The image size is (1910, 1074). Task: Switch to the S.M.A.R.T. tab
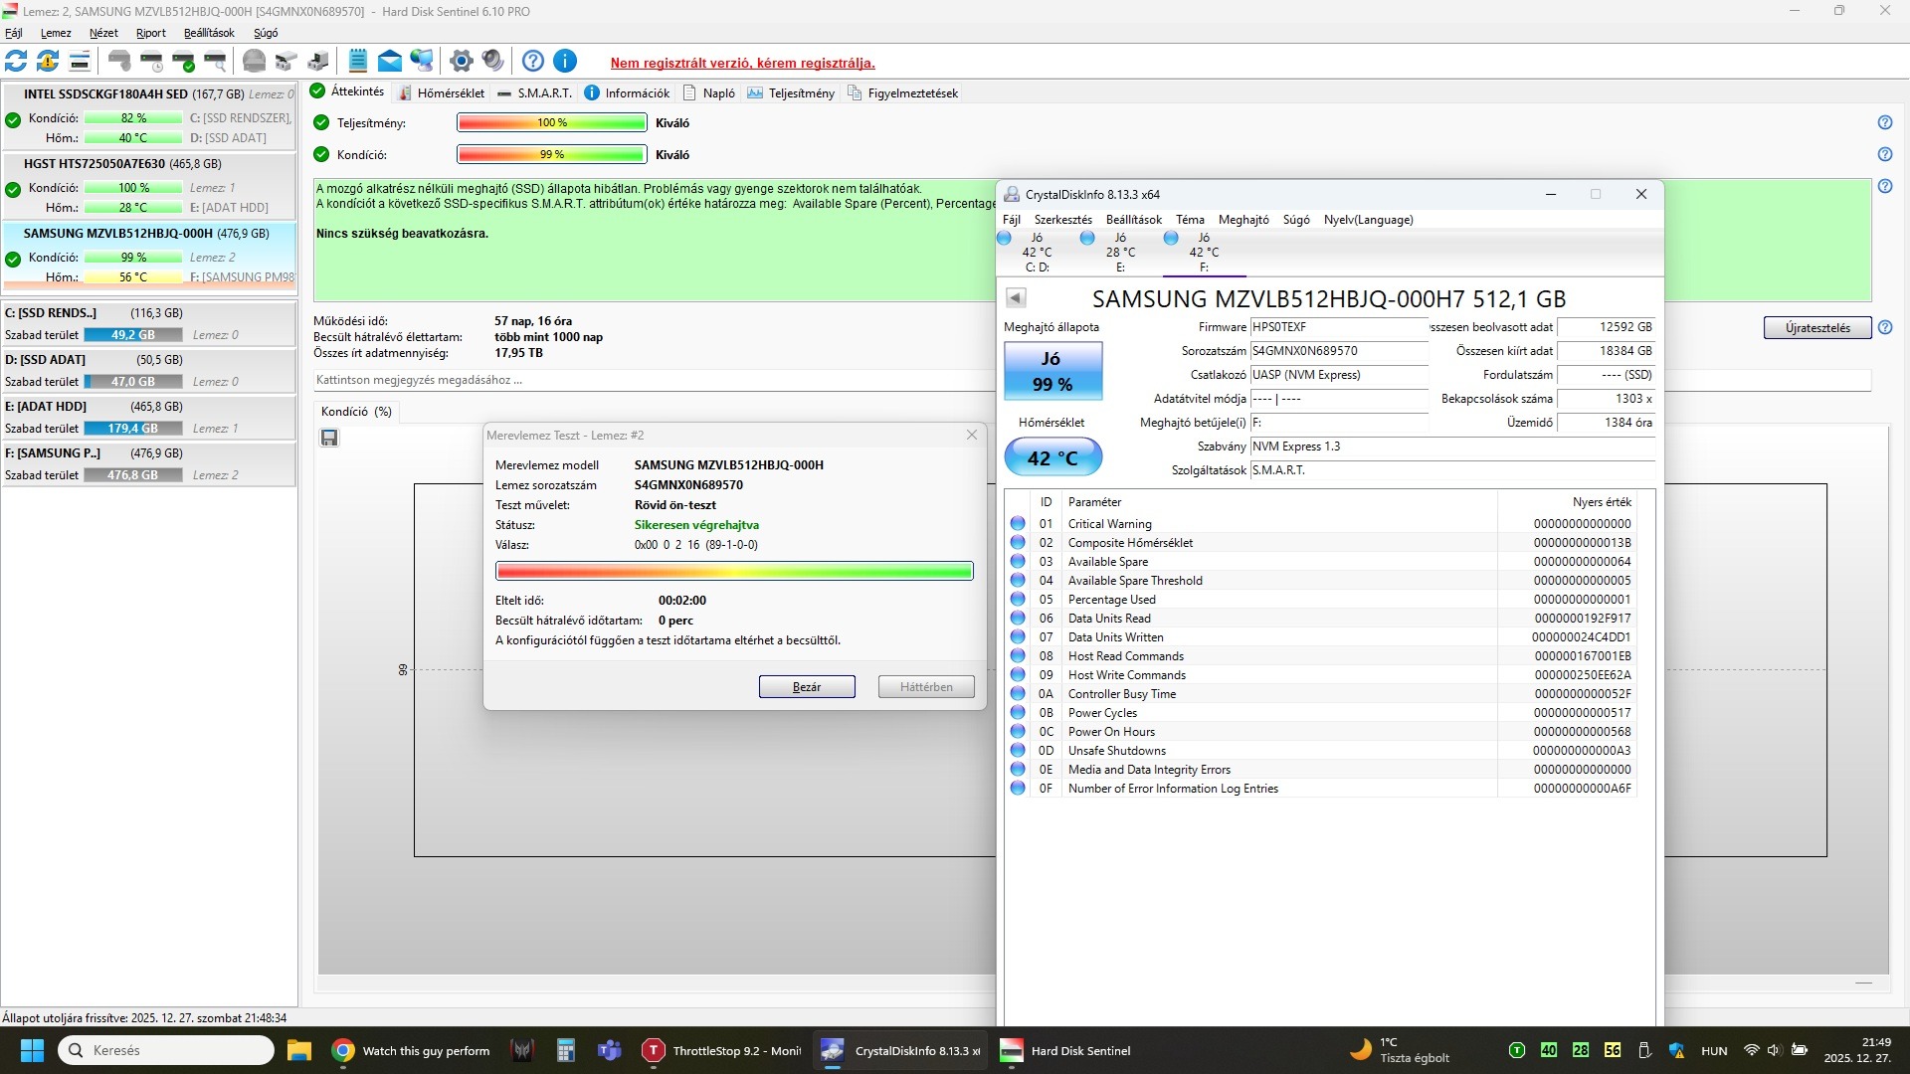535,92
